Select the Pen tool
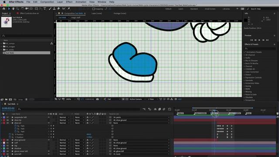The image size is (279, 157). pyautogui.click(x=41, y=9)
